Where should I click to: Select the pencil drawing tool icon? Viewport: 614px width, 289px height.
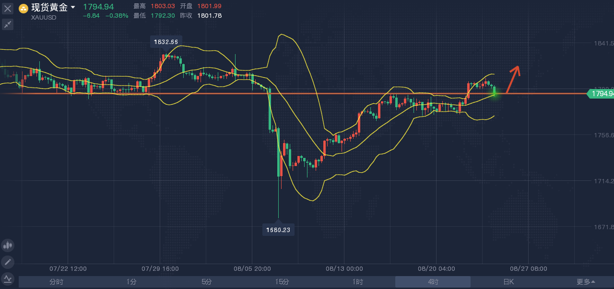(8, 262)
